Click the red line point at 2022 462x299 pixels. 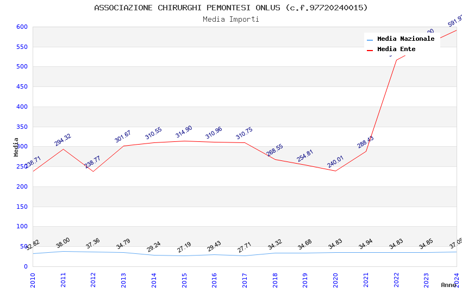pos(396,60)
